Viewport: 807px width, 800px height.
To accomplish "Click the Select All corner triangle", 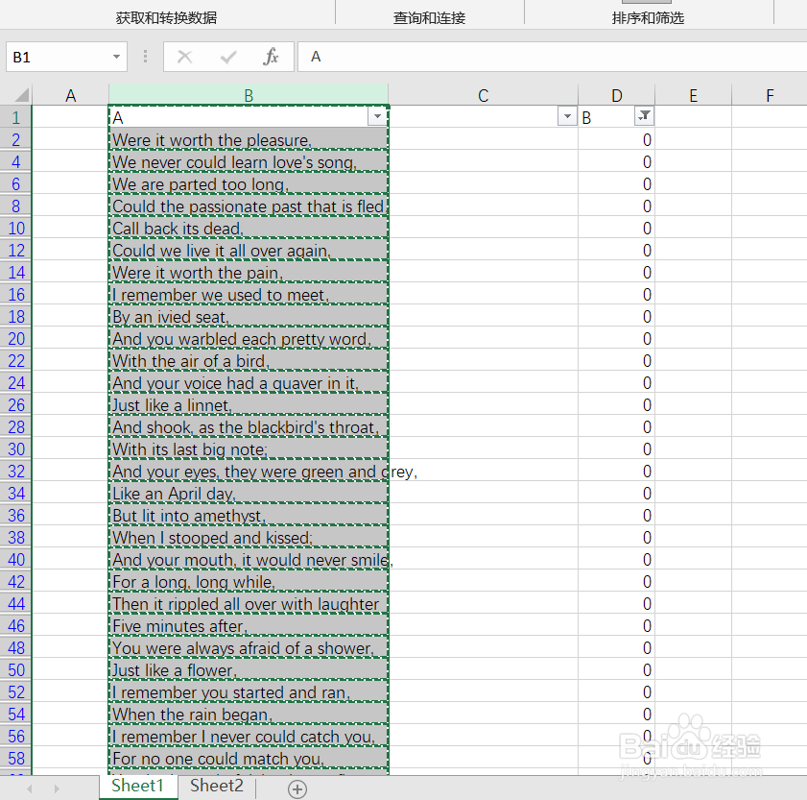I will pyautogui.click(x=22, y=95).
